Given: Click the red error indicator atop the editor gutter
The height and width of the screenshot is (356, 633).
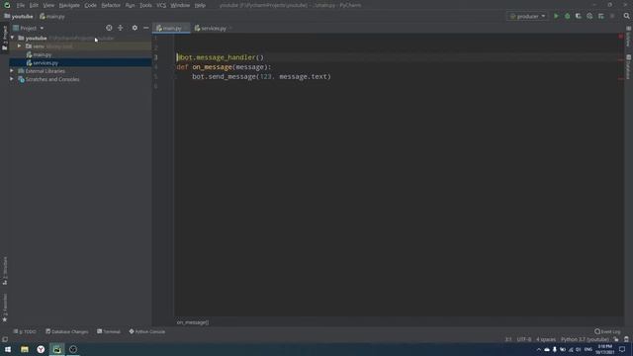Looking at the screenshot, I should click(x=621, y=37).
